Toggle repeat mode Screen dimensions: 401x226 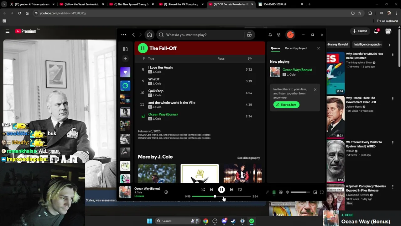point(240,190)
